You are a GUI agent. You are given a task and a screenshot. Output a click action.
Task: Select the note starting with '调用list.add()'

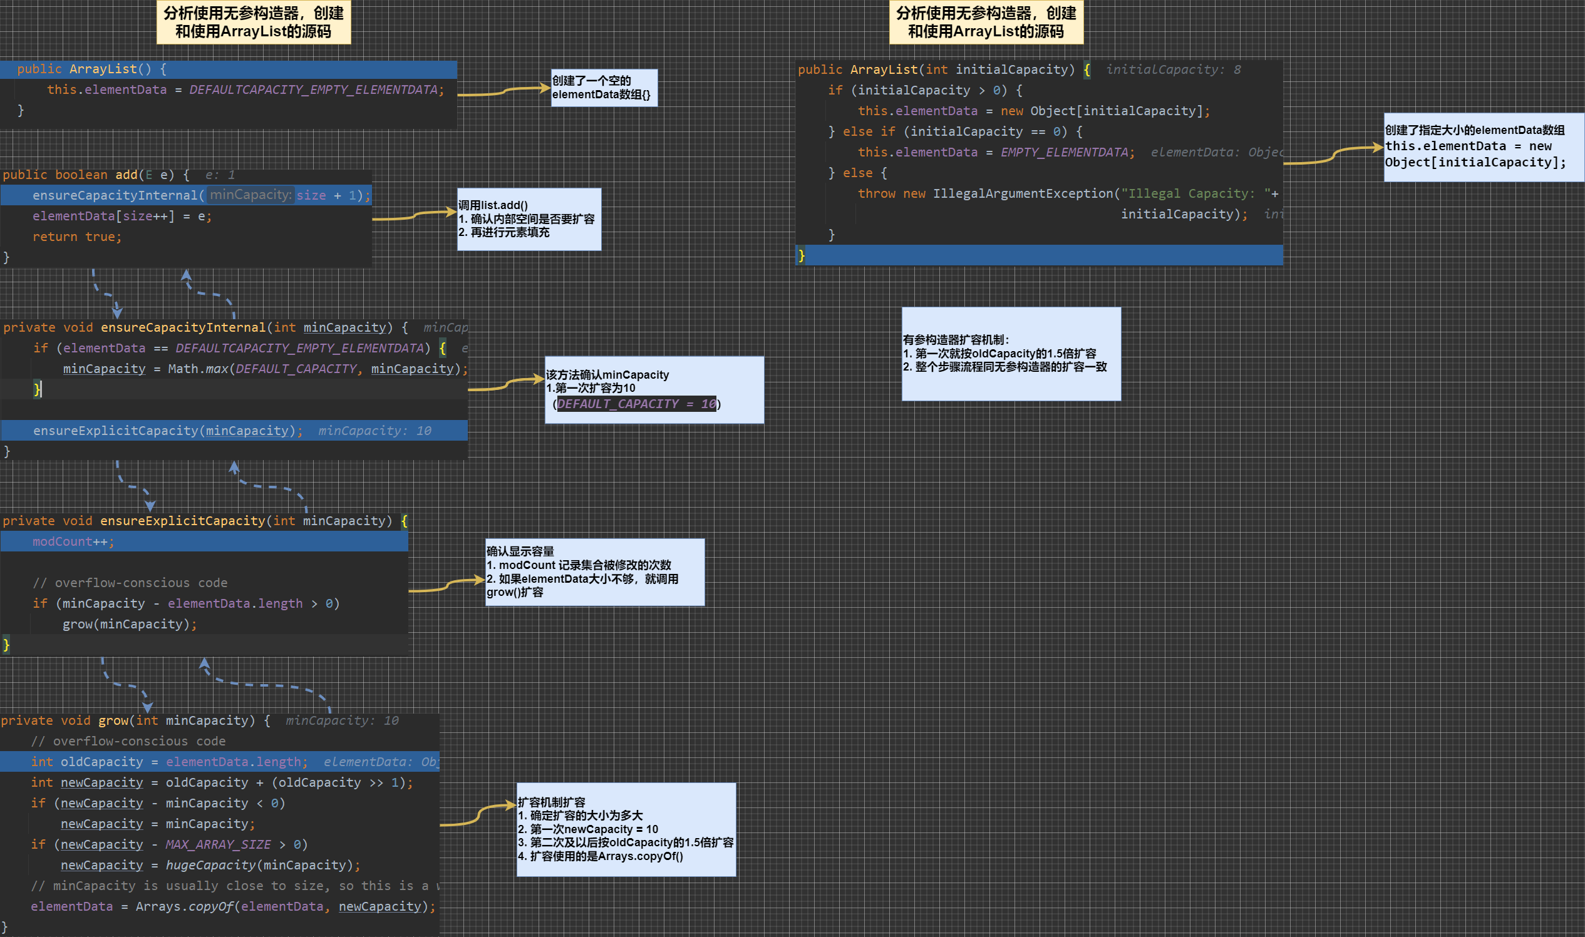point(529,219)
